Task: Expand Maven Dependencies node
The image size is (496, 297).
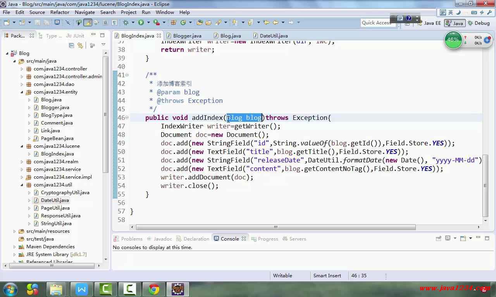Action: (15, 247)
